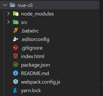This screenshot has width=103, height=96.
Task: Click the webpack cube icon
Action: [x=16, y=82]
